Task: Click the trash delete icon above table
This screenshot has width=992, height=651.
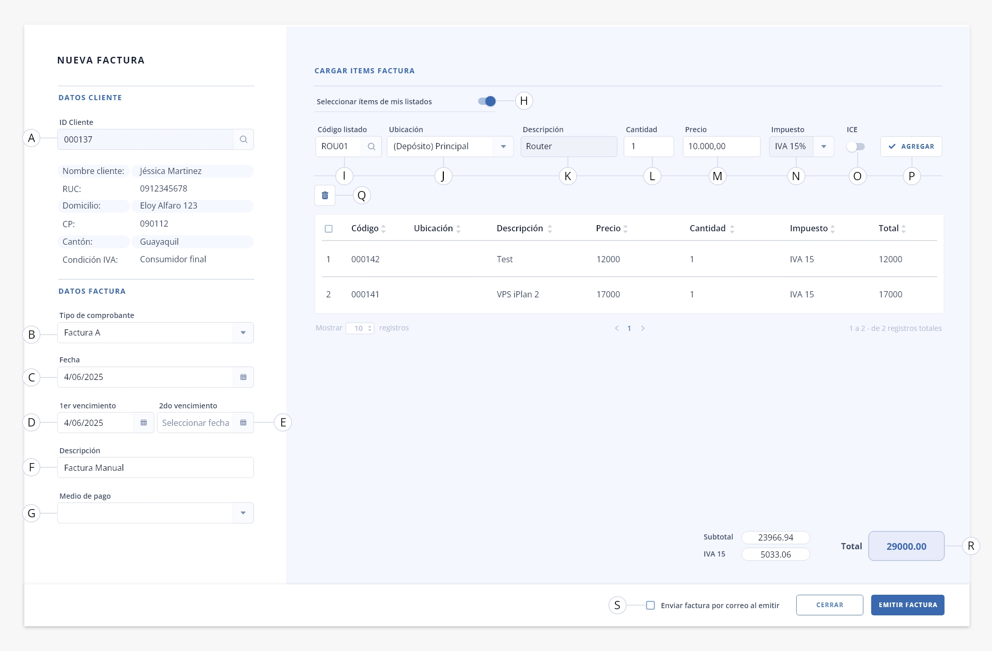Action: [325, 196]
